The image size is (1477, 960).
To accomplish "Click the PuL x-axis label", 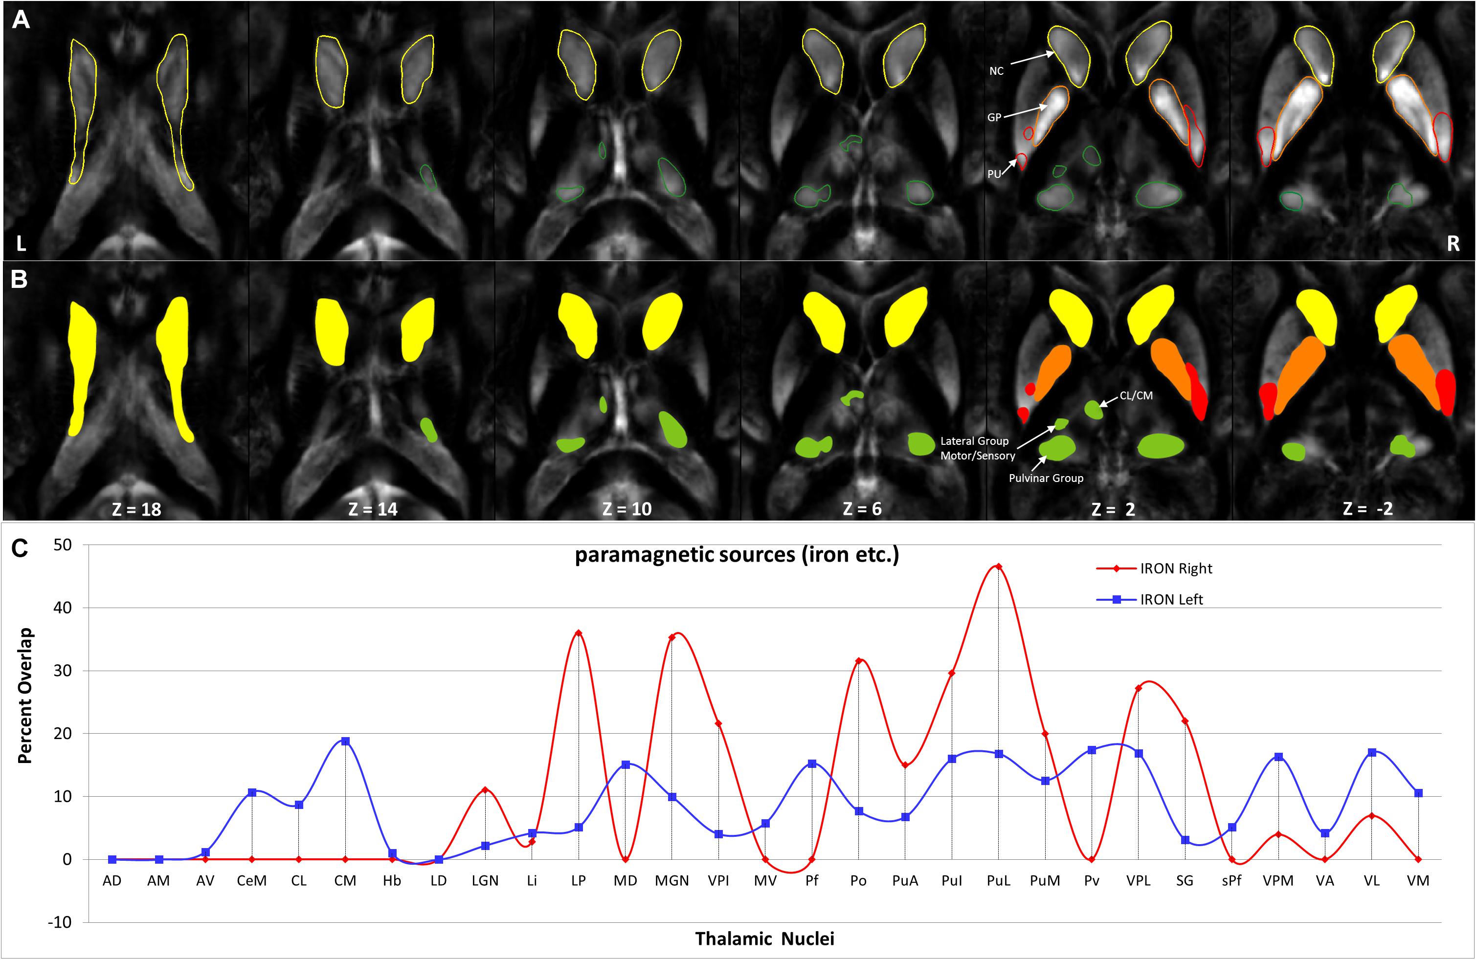I will point(998,881).
